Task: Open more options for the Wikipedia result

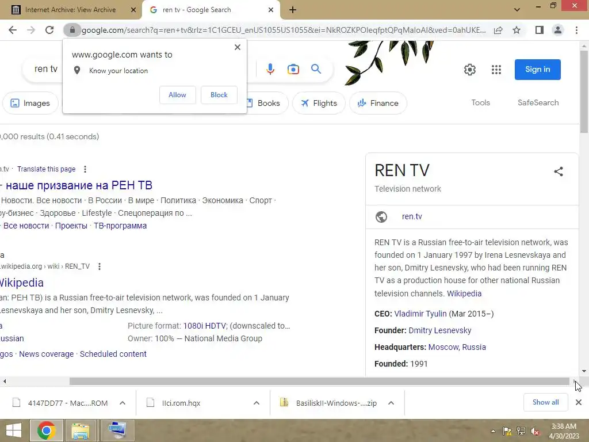Action: point(99,266)
